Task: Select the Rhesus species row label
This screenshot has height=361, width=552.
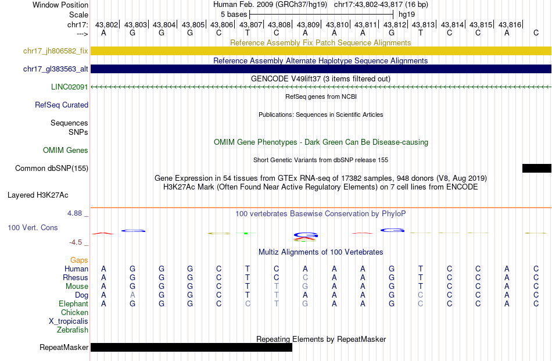Action: point(76,277)
